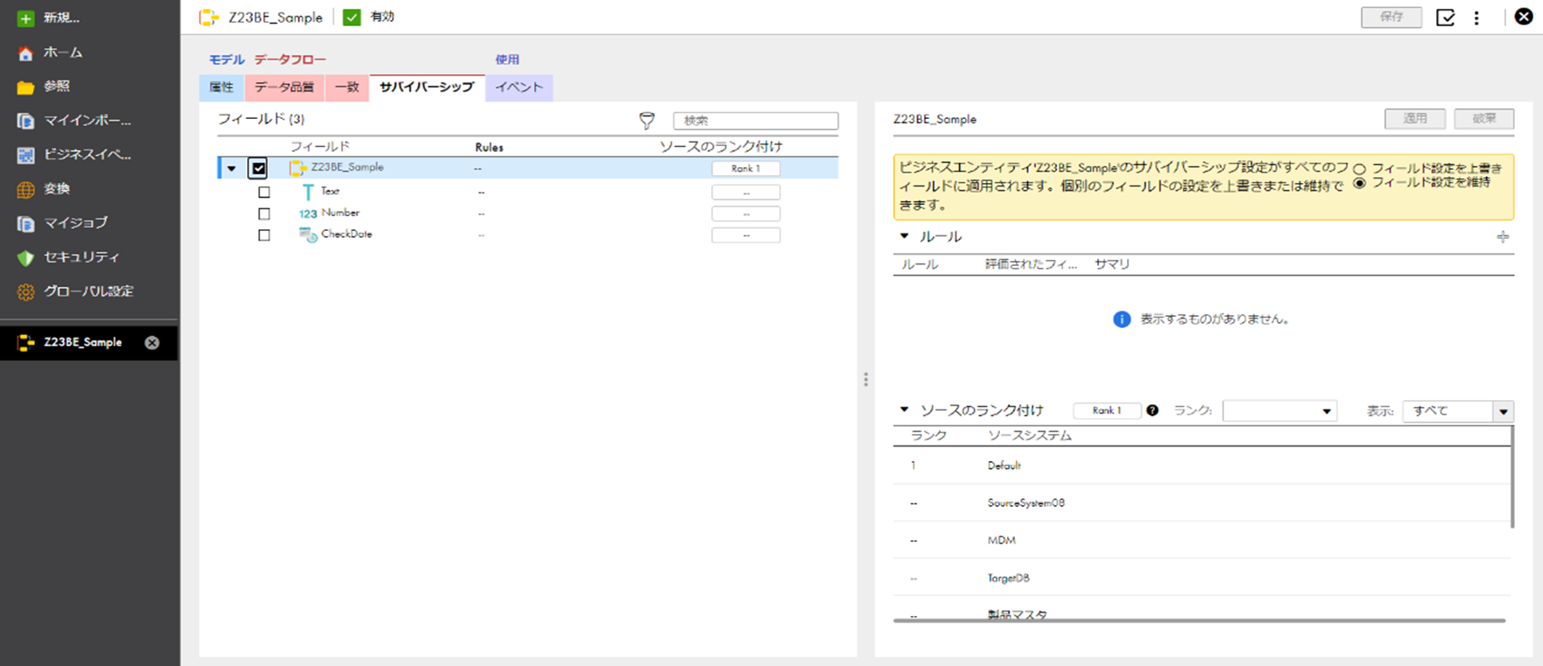Switch to the Events (イベント) tab

tap(519, 88)
